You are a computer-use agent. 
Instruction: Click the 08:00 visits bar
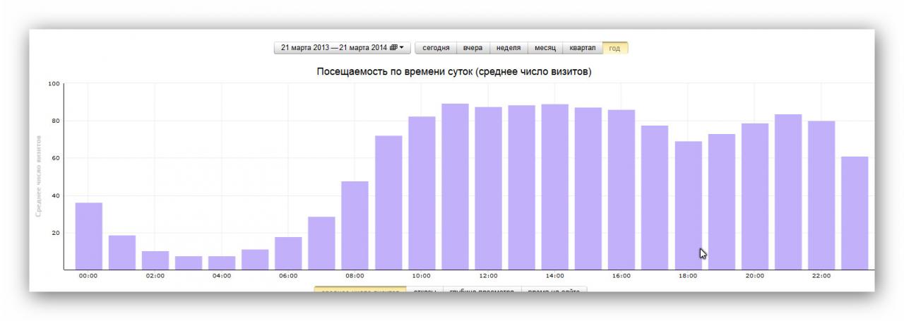coord(355,225)
